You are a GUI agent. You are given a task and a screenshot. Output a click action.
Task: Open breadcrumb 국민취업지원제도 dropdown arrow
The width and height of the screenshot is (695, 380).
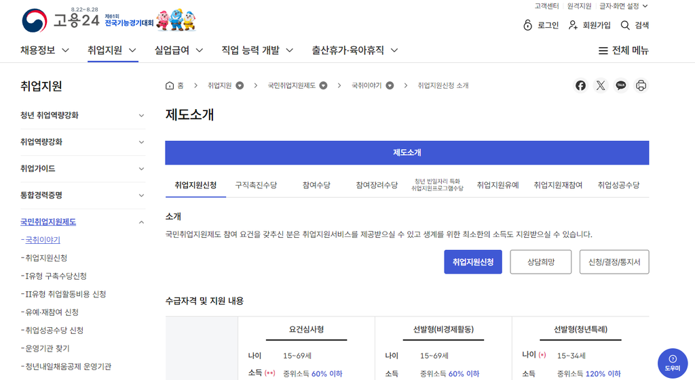coord(324,85)
